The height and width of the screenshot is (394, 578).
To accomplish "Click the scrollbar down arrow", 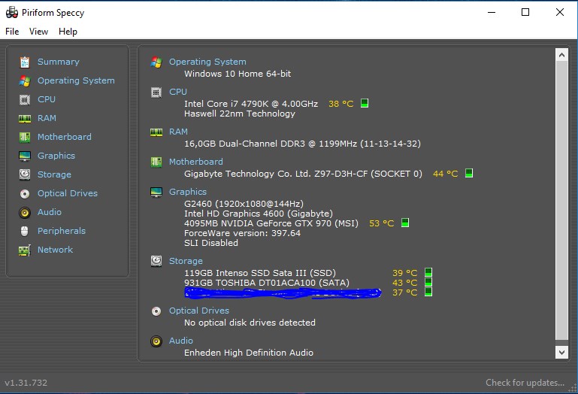I will point(561,353).
